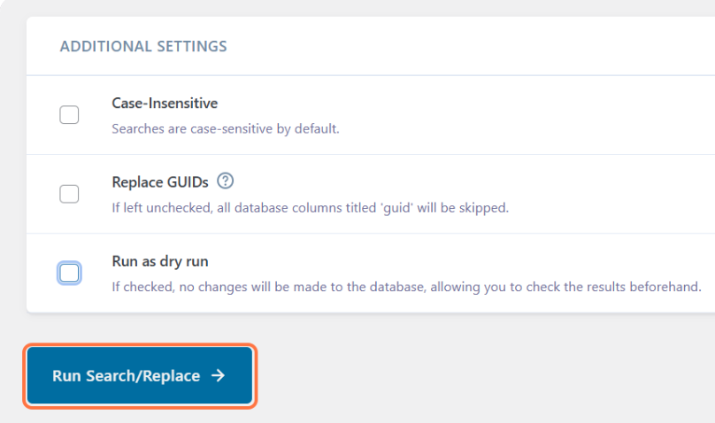Toggle the Run as dry run checkbox
The image size is (715, 423).
coord(69,273)
